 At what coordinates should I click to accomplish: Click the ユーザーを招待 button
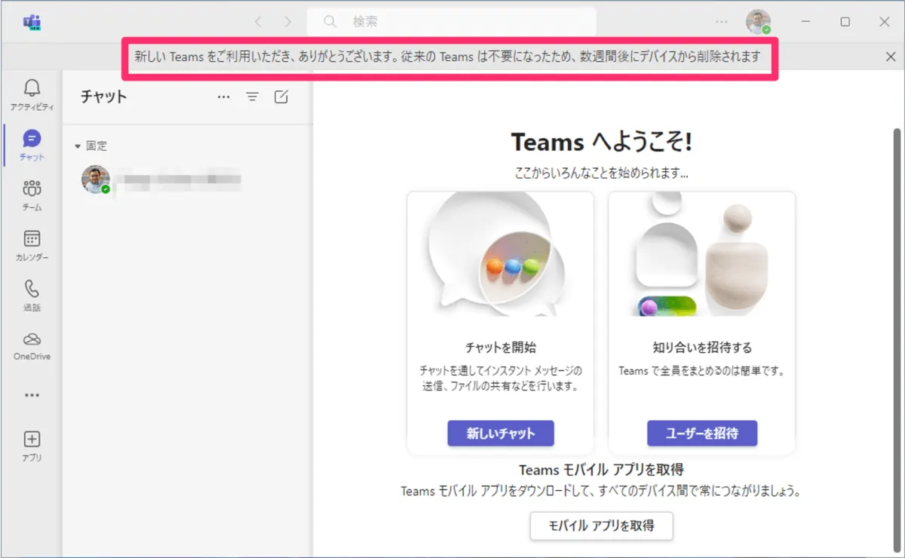coord(701,434)
